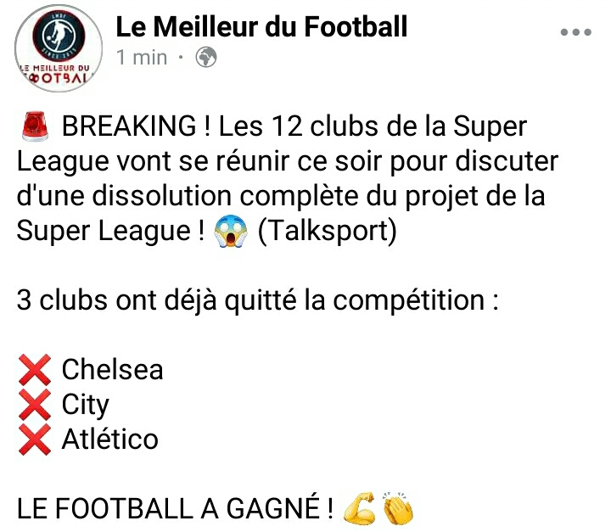This screenshot has height=532, width=611.
Task: Click the word Atlético in the list
Action: pos(110,440)
